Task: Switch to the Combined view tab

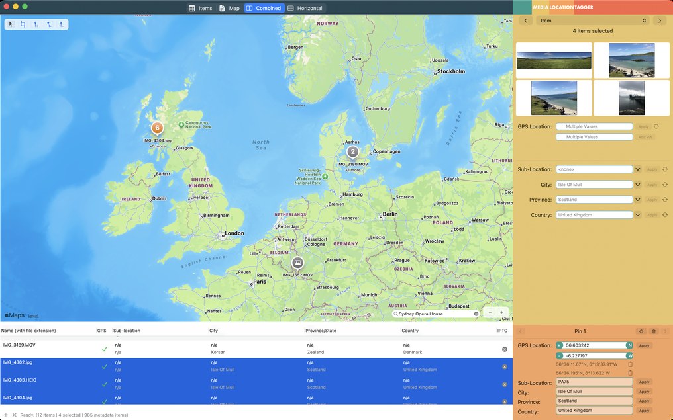Action: 264,8
